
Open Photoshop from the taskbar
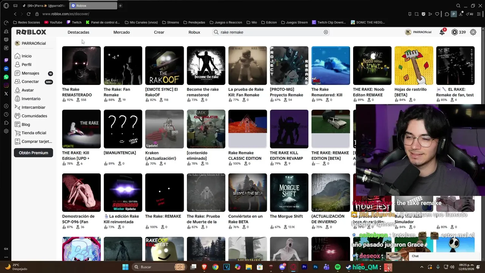click(x=315, y=267)
